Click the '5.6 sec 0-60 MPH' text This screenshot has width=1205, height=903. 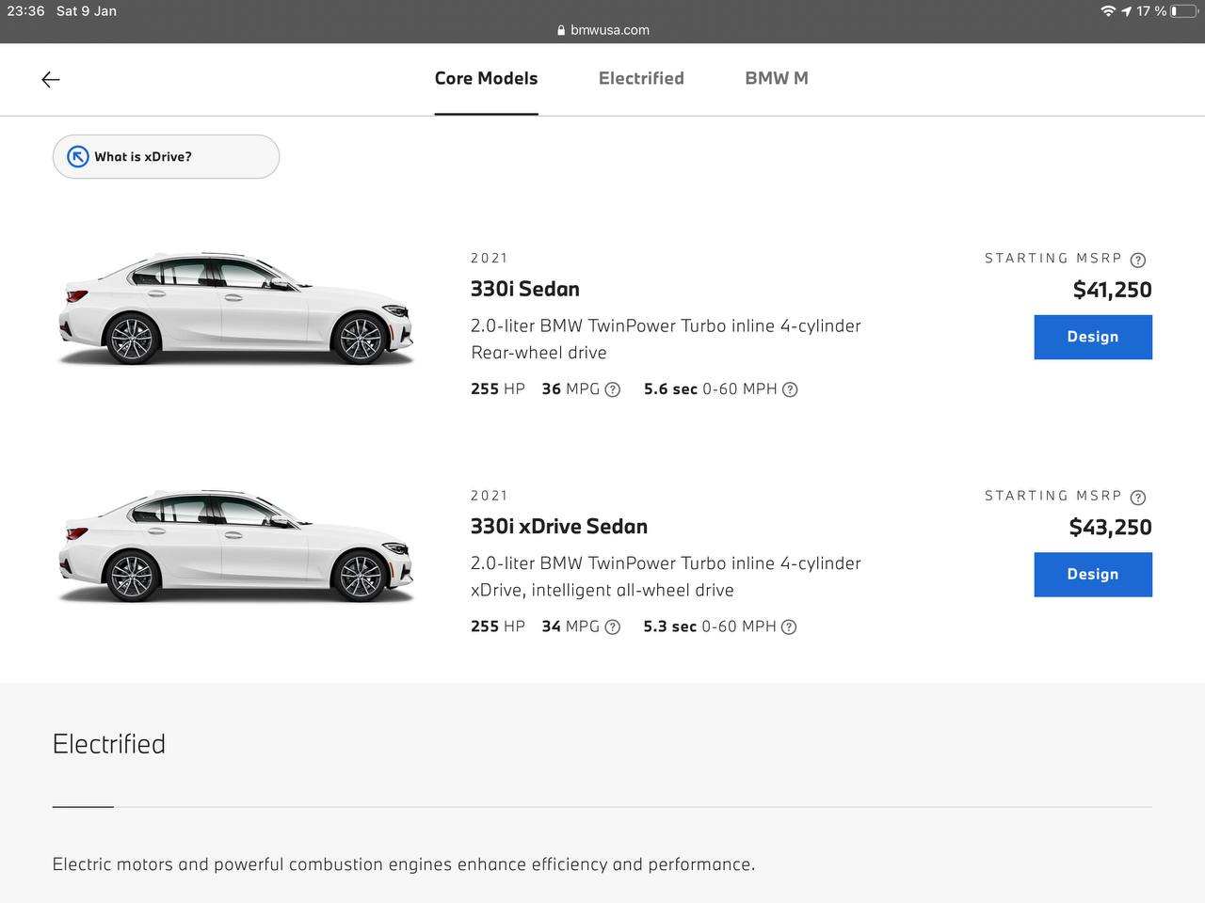711,389
